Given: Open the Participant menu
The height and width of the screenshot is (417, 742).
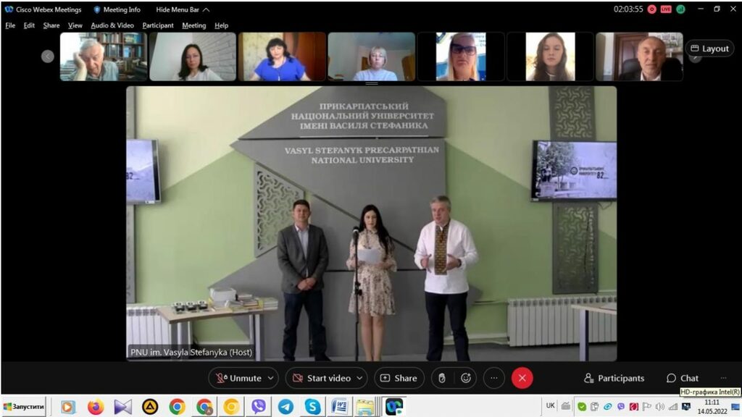Looking at the screenshot, I should [x=158, y=25].
